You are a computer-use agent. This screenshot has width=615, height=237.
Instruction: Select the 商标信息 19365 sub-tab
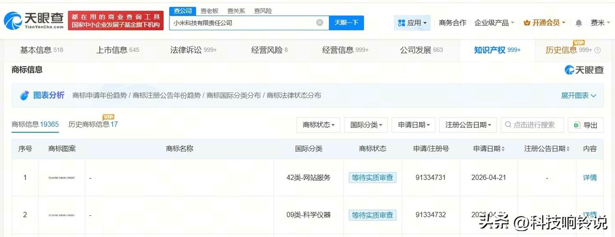click(x=35, y=125)
